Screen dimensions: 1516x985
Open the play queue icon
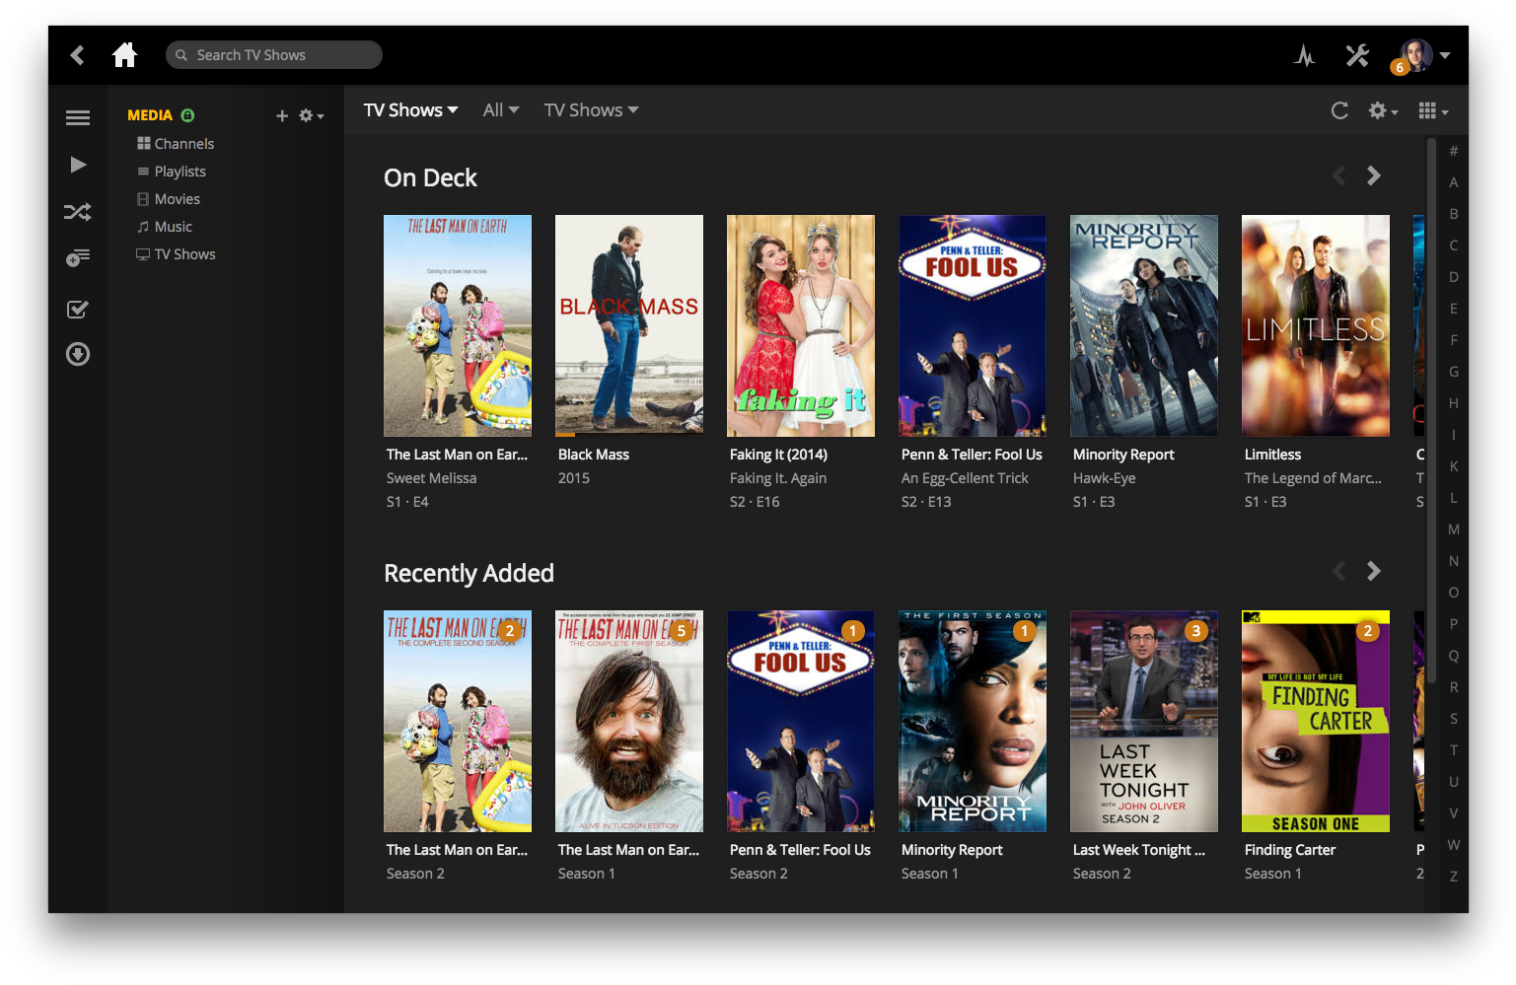78,257
